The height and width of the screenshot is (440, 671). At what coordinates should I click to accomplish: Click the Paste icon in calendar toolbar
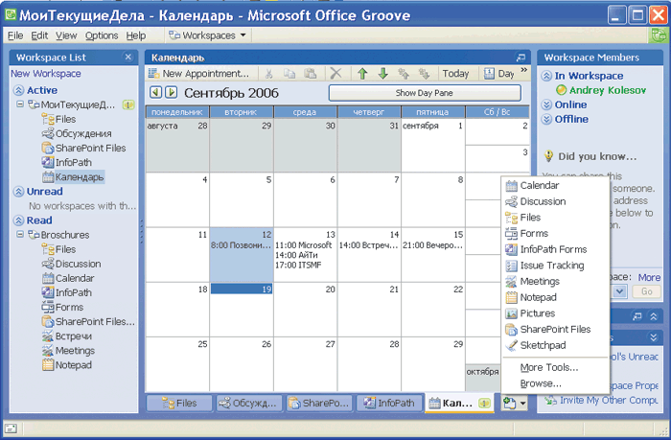(x=311, y=74)
